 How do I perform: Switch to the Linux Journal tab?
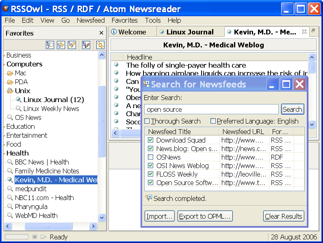190,32
